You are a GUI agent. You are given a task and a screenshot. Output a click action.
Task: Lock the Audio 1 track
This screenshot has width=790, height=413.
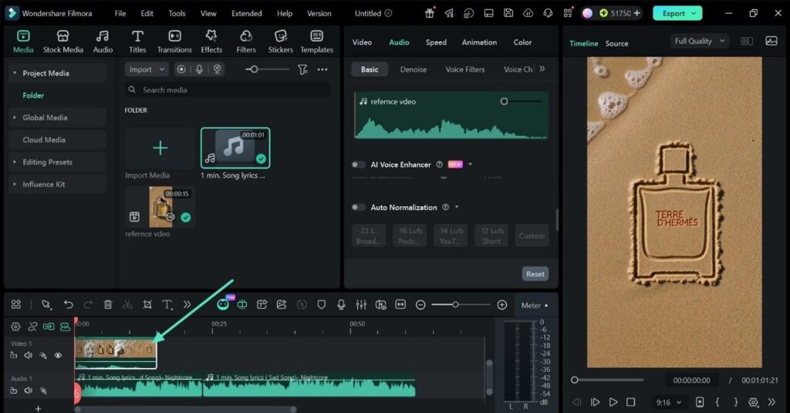(14, 391)
